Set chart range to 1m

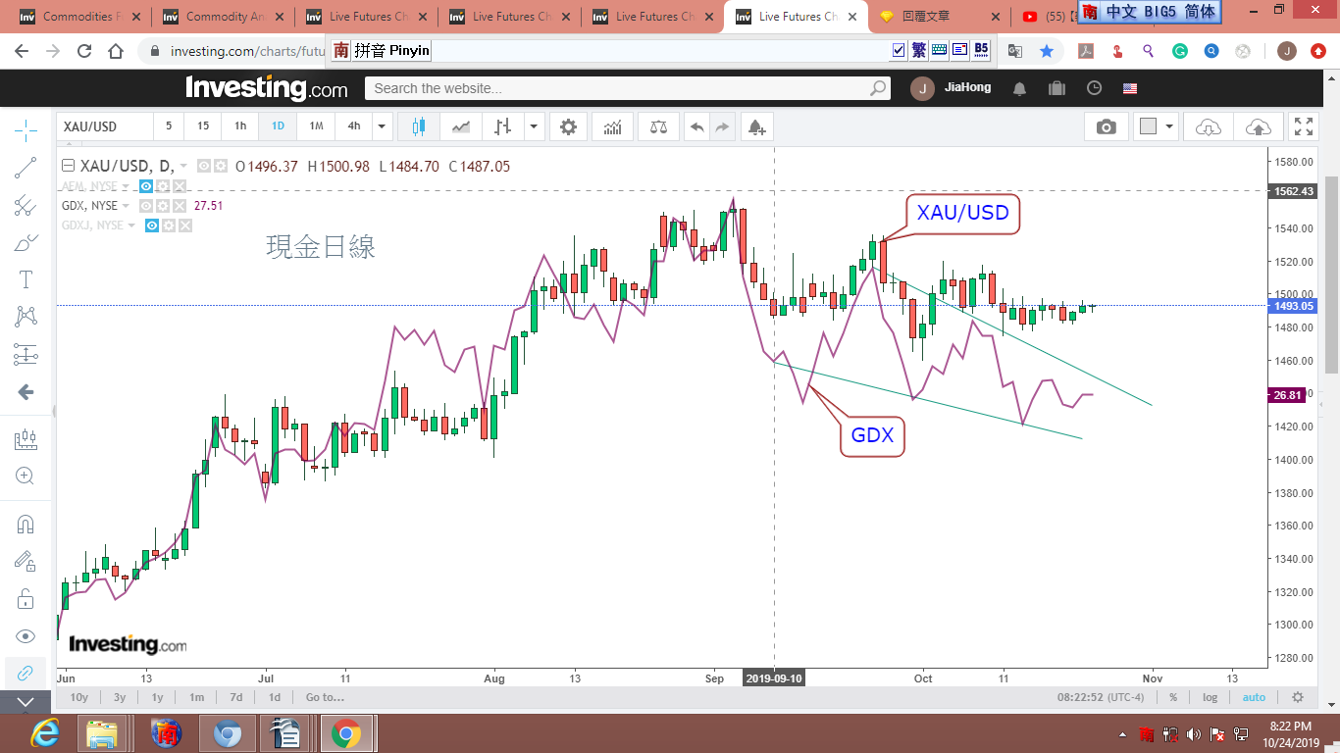click(197, 697)
